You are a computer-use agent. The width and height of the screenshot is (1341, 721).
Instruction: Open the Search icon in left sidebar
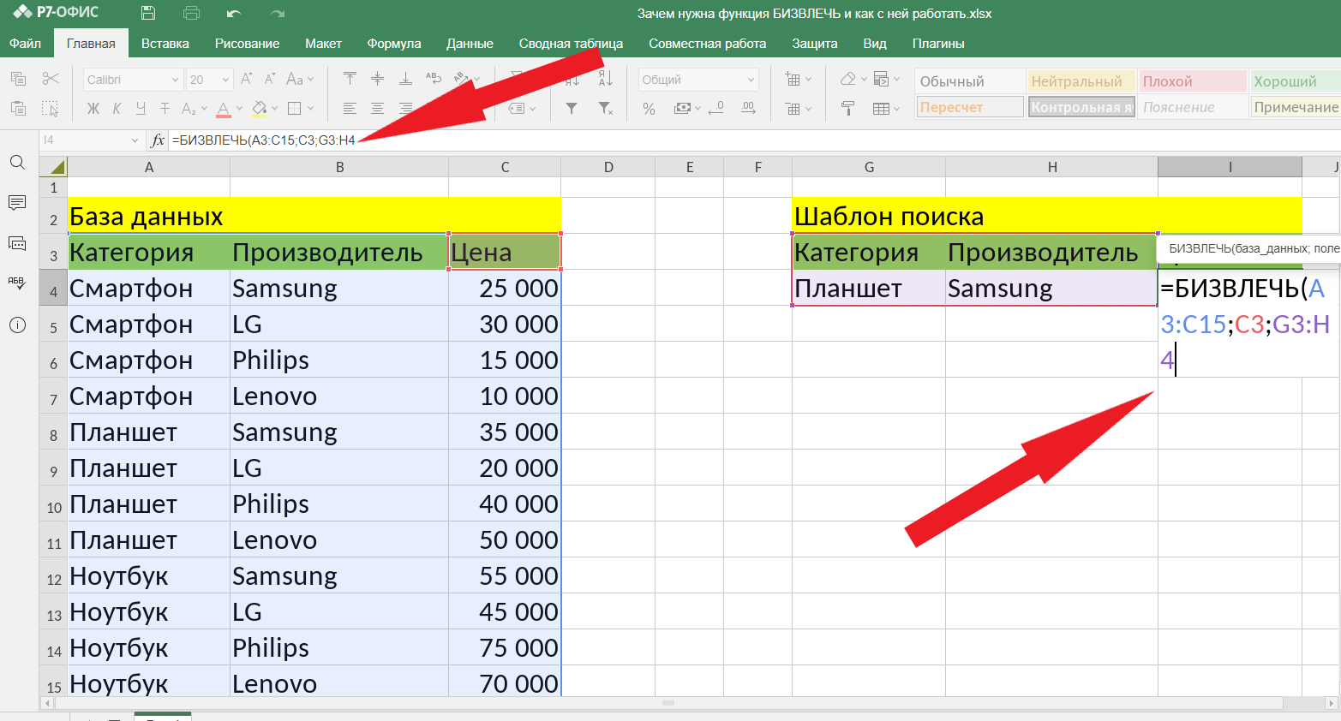tap(17, 162)
